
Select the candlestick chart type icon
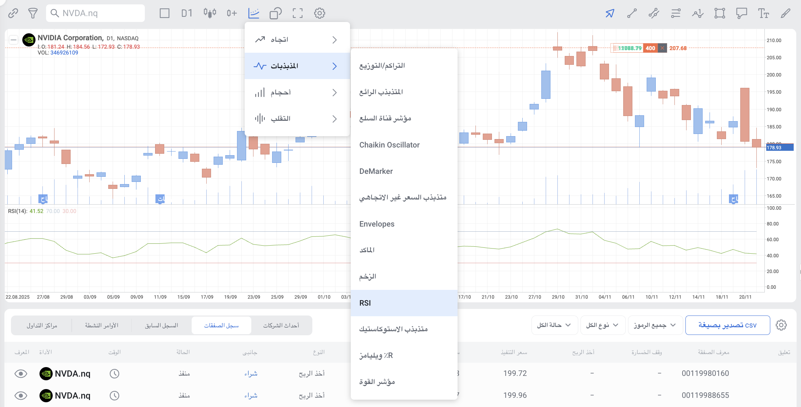[210, 13]
